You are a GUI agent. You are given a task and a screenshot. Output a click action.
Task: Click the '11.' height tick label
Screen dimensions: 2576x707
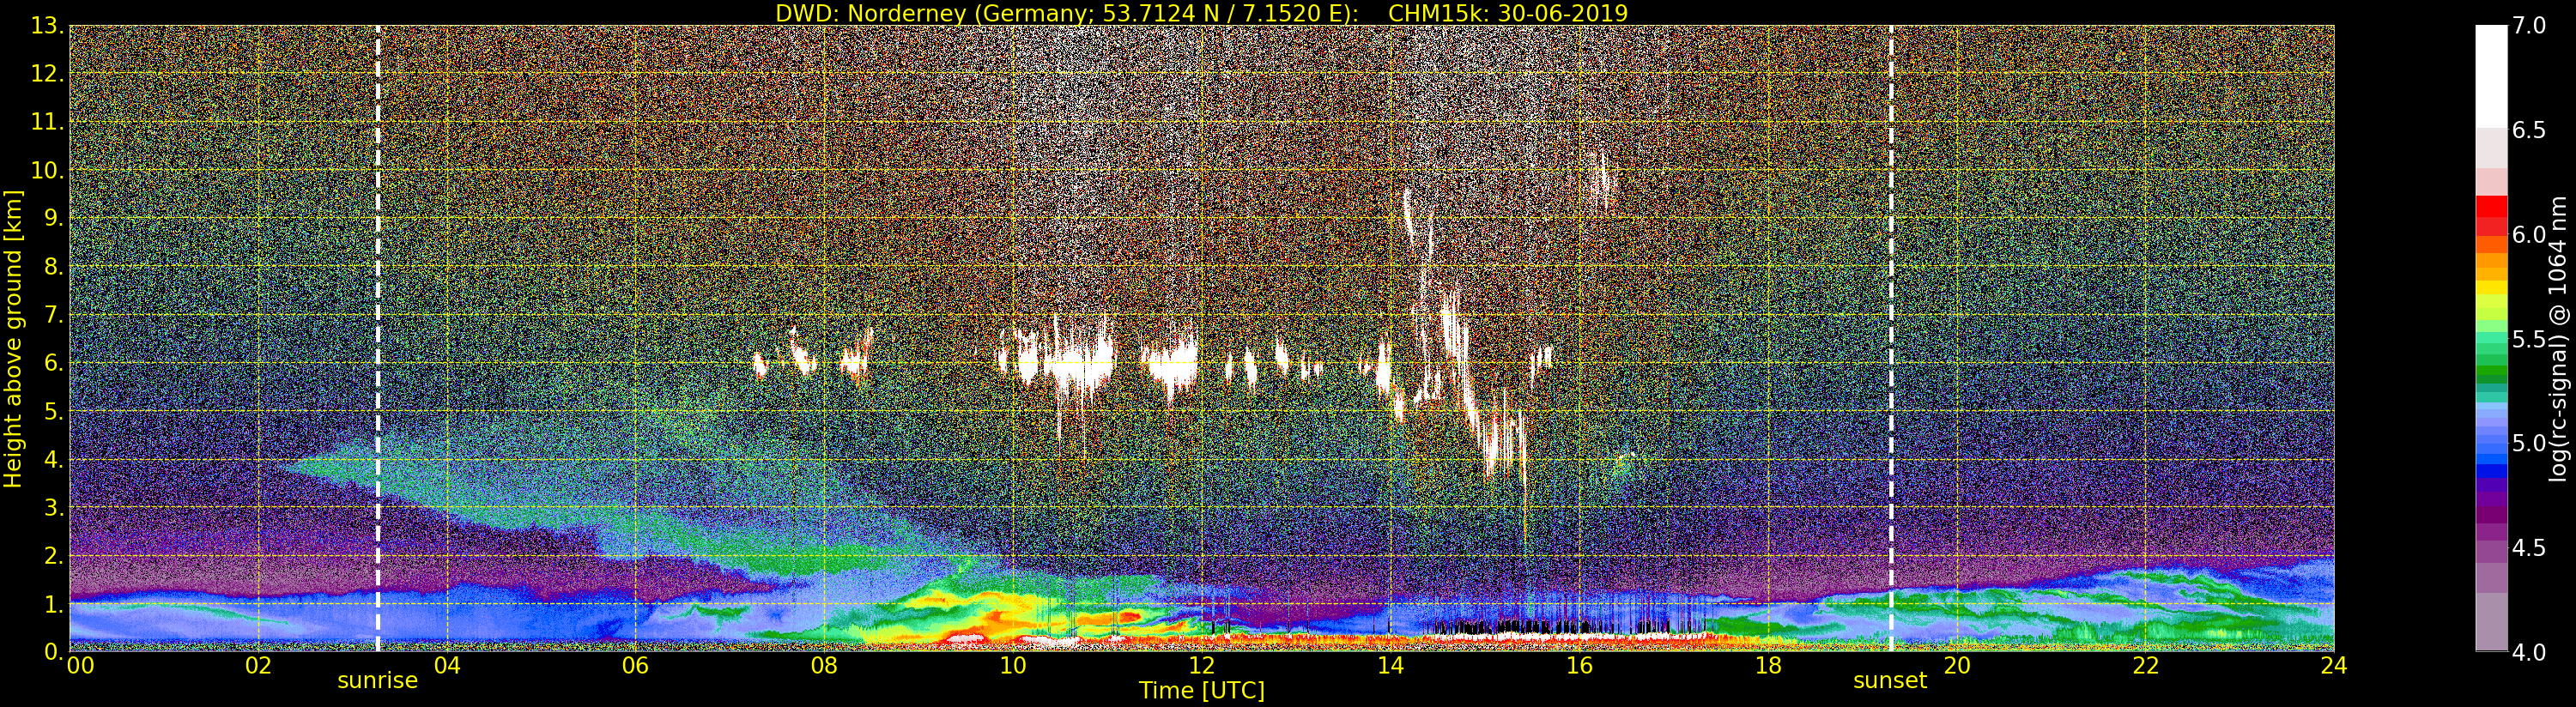coord(47,122)
